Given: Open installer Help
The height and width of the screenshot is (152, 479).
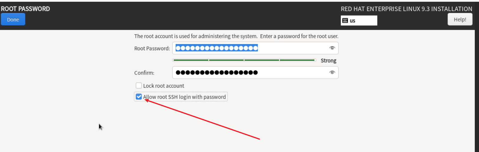Looking at the screenshot, I should point(460,19).
